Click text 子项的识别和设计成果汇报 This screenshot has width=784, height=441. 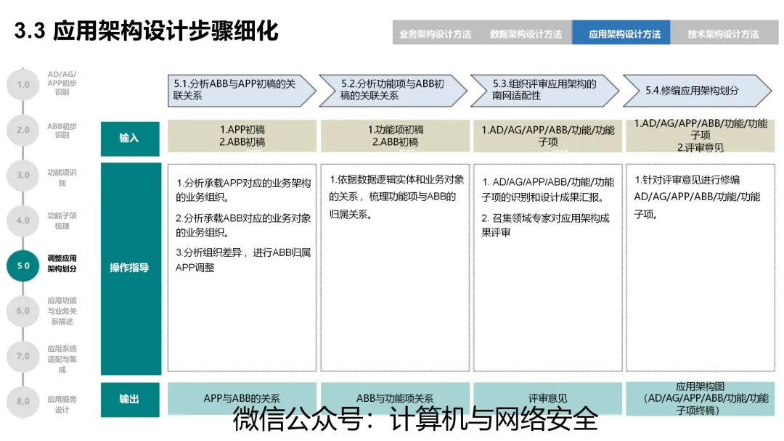coord(542,197)
